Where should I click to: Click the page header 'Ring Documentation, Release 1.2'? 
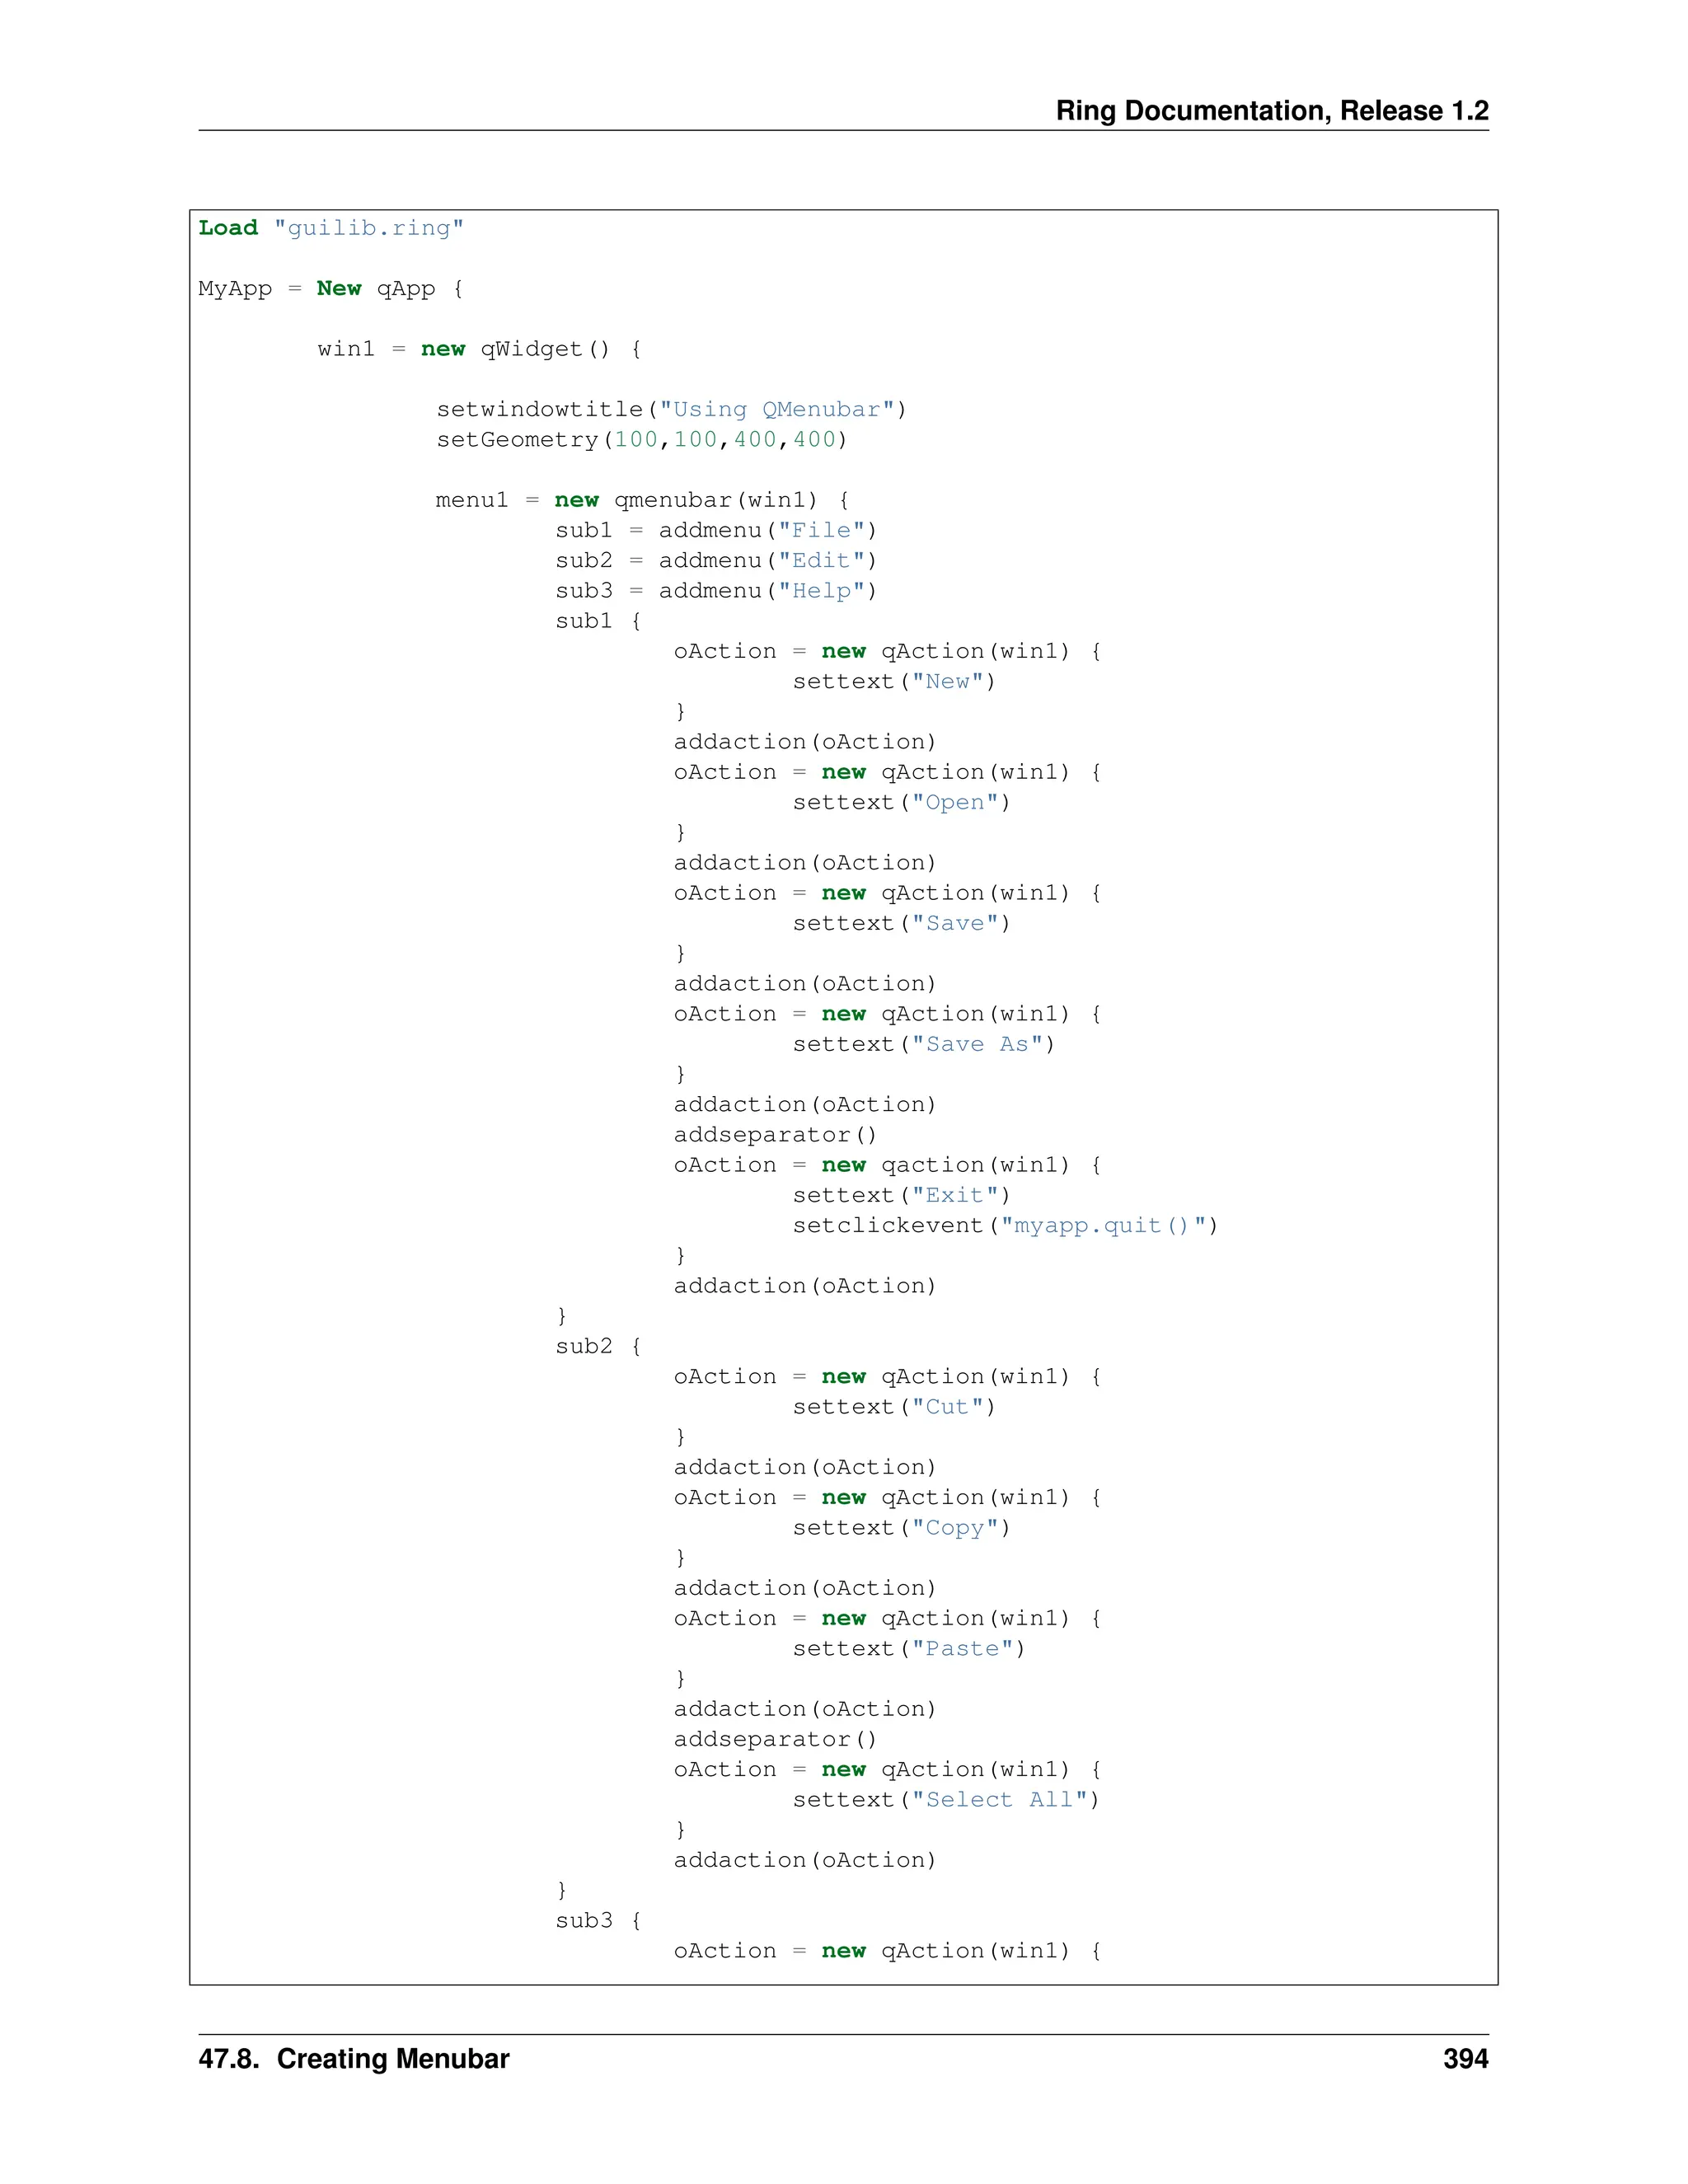1271,110
